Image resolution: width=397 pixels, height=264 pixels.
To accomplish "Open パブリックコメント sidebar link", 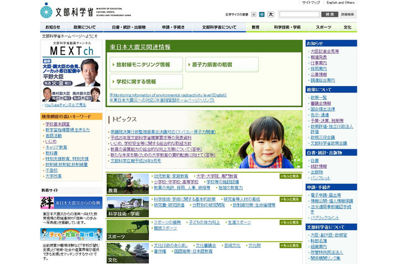I will pos(325,218).
